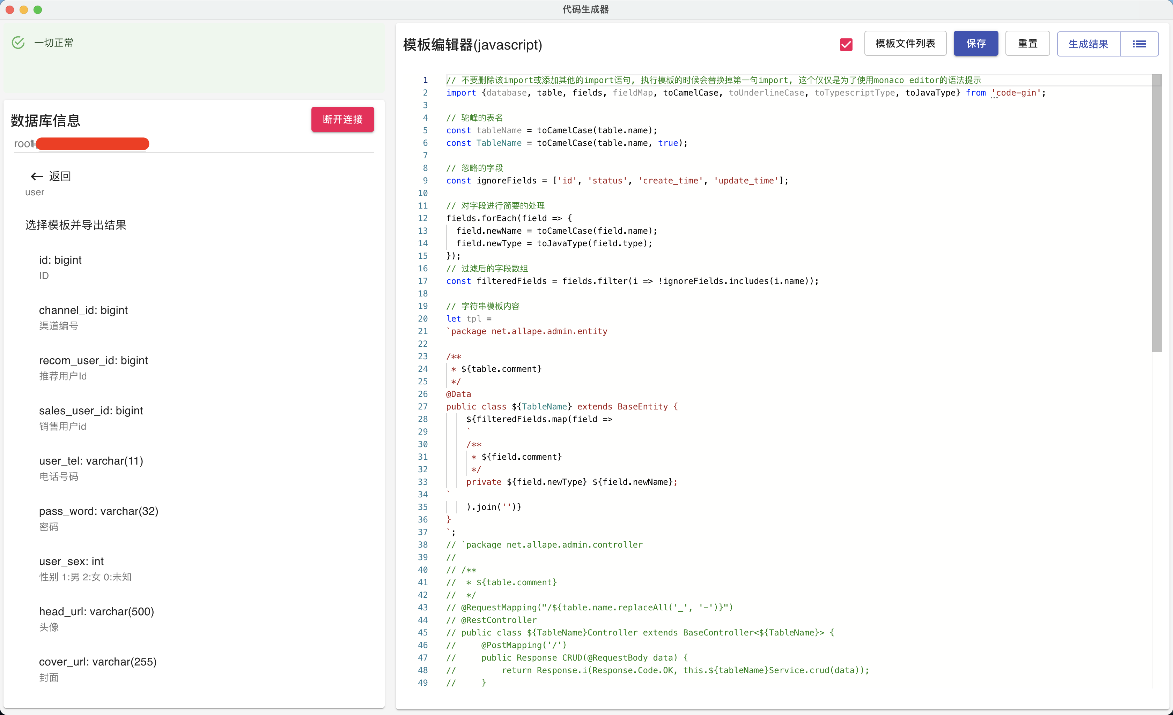This screenshot has width=1173, height=715.
Task: Click the 返回 back link text
Action: [x=60, y=176]
